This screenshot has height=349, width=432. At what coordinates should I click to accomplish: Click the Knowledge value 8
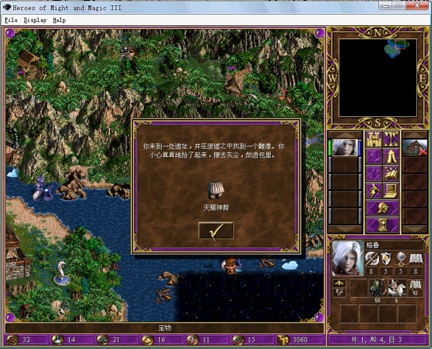pos(415,272)
